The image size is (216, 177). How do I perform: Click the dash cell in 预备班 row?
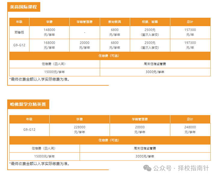coord(84,32)
